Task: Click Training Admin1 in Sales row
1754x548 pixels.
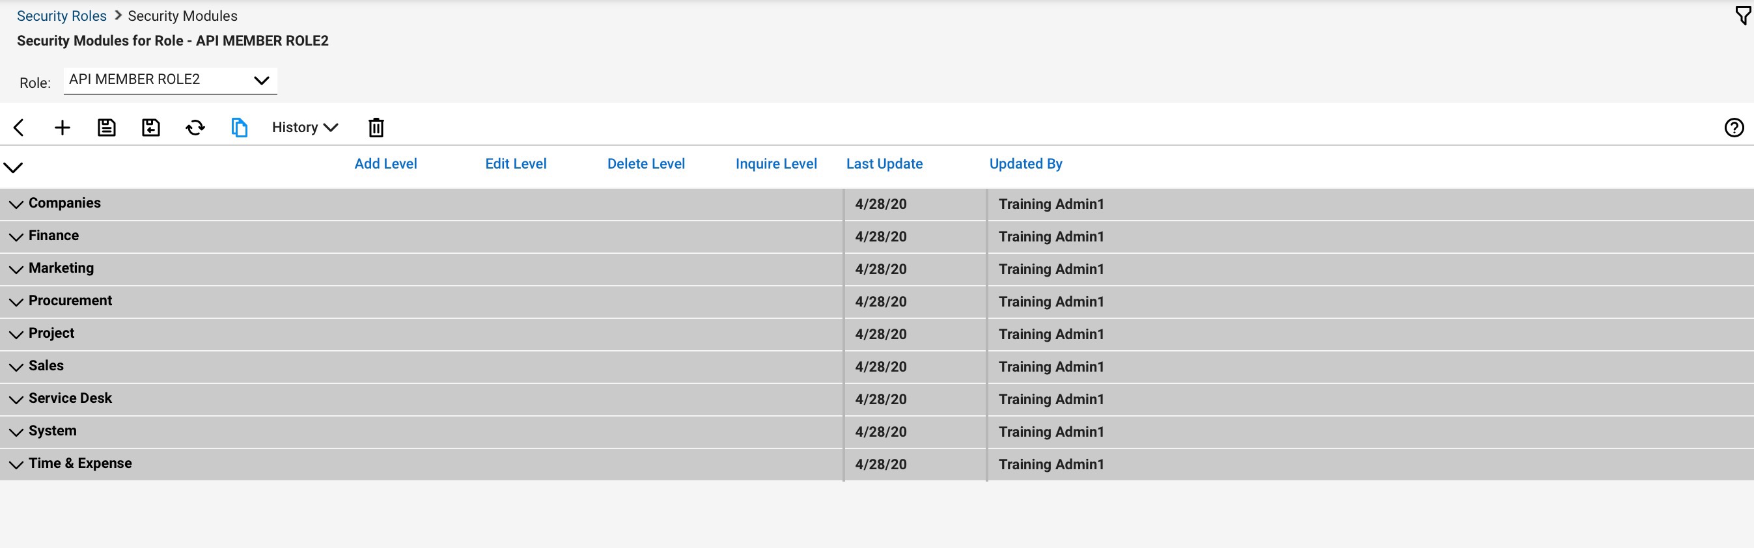Action: (1051, 367)
